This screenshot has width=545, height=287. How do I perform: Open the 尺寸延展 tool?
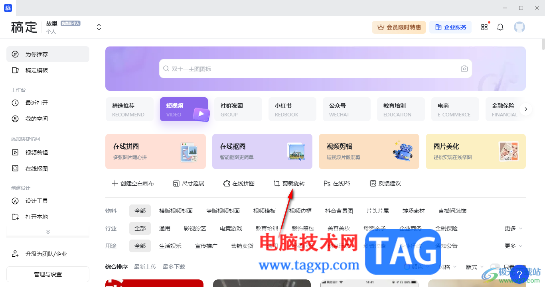click(x=188, y=183)
